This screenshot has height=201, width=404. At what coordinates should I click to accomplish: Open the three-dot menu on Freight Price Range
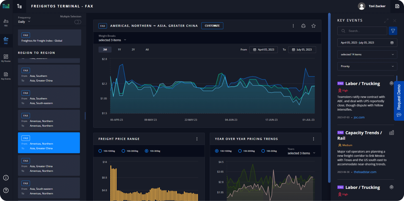point(197,139)
